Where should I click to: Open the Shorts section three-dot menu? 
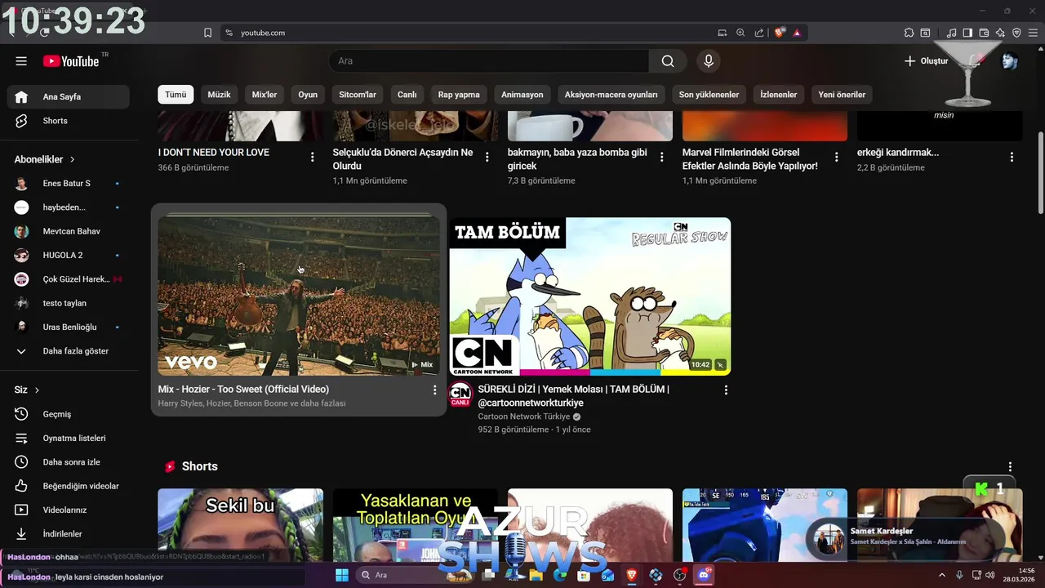[x=1011, y=466]
